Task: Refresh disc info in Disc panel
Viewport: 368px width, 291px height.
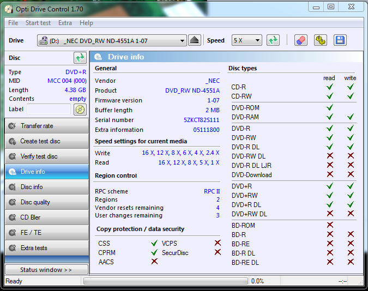Action: [80, 58]
